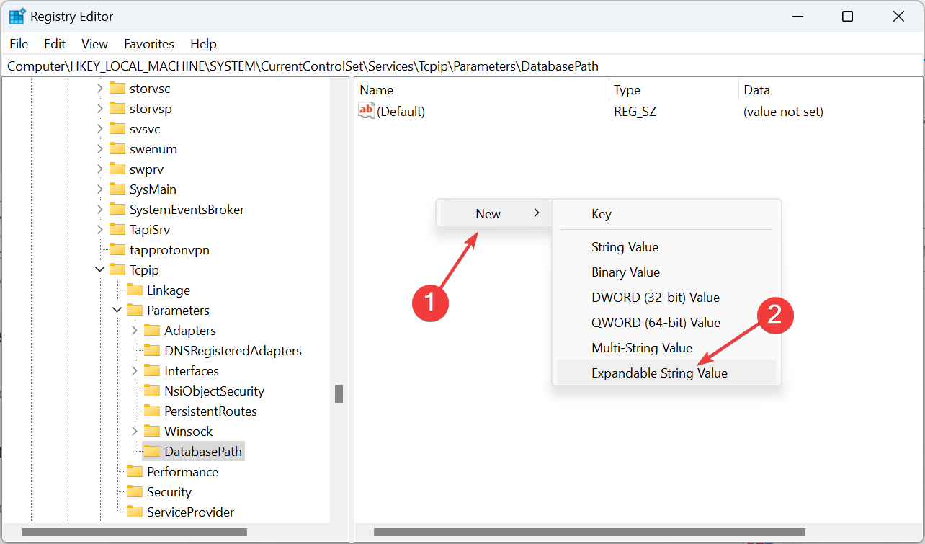925x544 pixels.
Task: Click the TapiSrv folder icon
Action: [x=117, y=230]
